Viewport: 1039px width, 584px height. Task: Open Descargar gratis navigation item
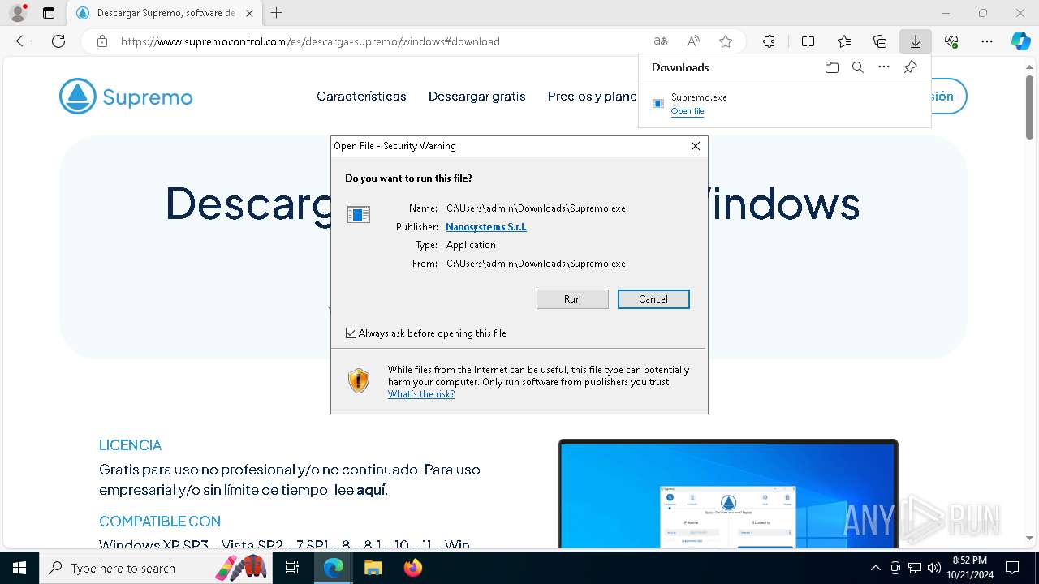tap(477, 97)
